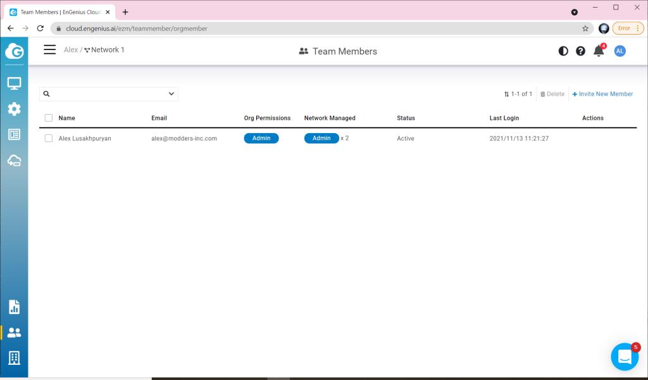This screenshot has width=648, height=380.
Task: Toggle dark mode contrast icon
Action: click(563, 51)
